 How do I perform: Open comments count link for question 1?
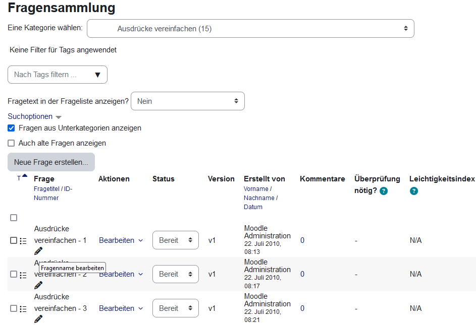pos(302,240)
